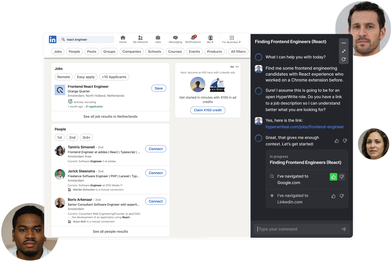Image resolution: width=392 pixels, height=262 pixels.
Task: Click the refresh icon in HyperWrite panel
Action: pos(344,59)
